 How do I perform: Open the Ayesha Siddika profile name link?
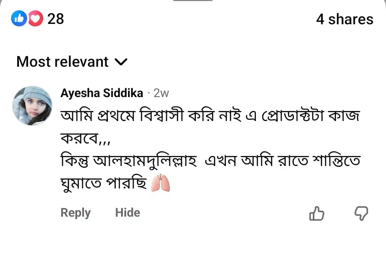coord(102,93)
